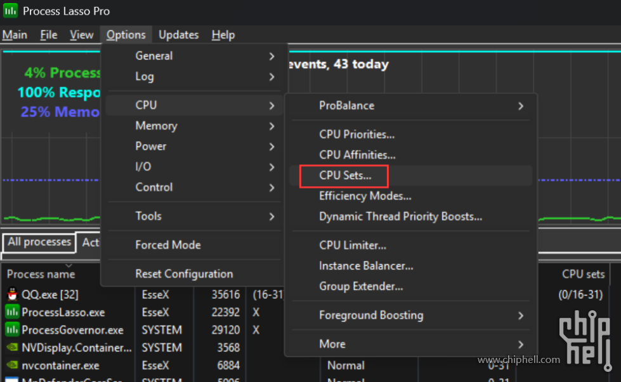Click the nvcontainer.exe row icon

(x=12, y=365)
